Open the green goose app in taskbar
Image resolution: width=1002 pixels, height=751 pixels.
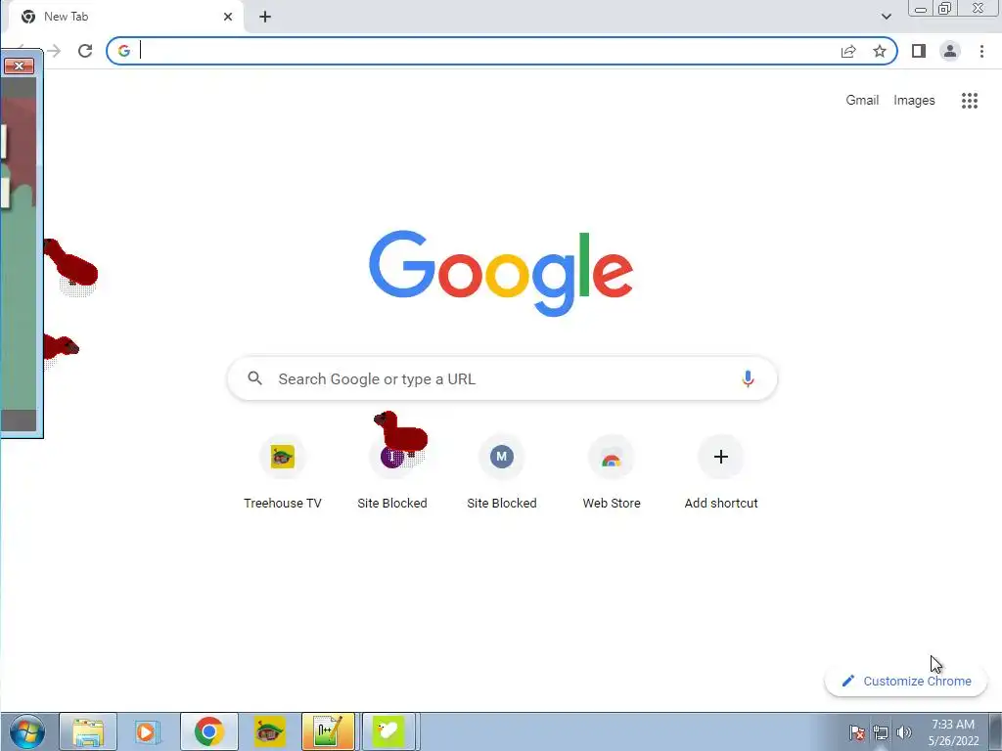pos(388,731)
